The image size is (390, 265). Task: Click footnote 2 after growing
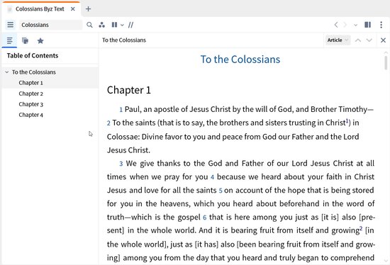(x=361, y=228)
